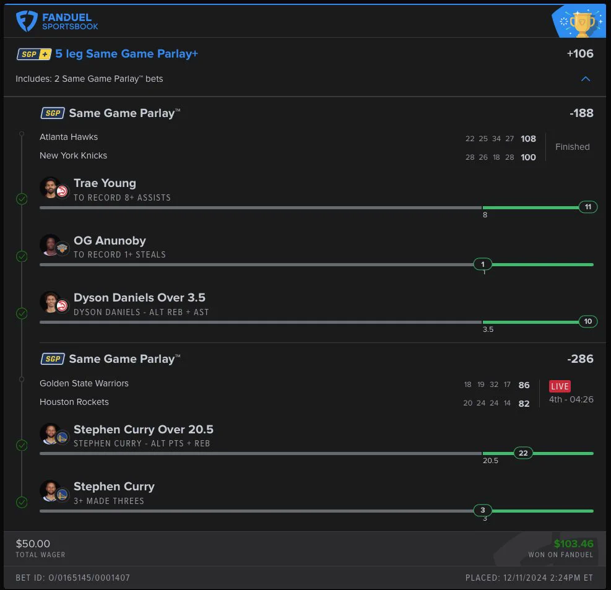Click the green checkmark for Trae Young leg
Viewport: 611px width, 590px height.
(22, 199)
